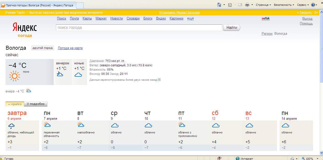Click the Выход logout link
Screen dimensions: 323x160
pyautogui.click(x=307, y=19)
